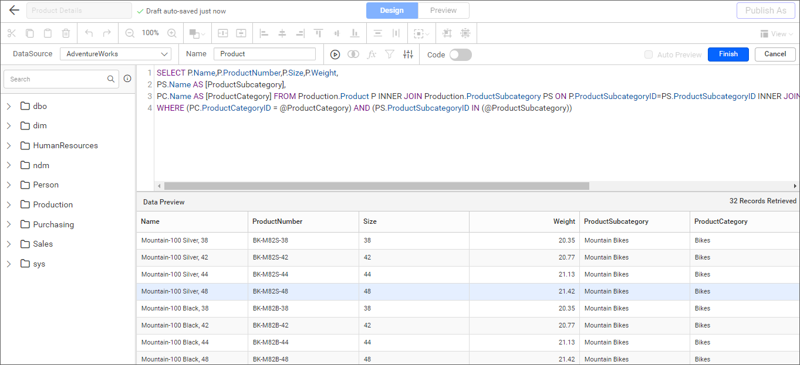Click the horizontal scrollbar in query editor

(376, 186)
